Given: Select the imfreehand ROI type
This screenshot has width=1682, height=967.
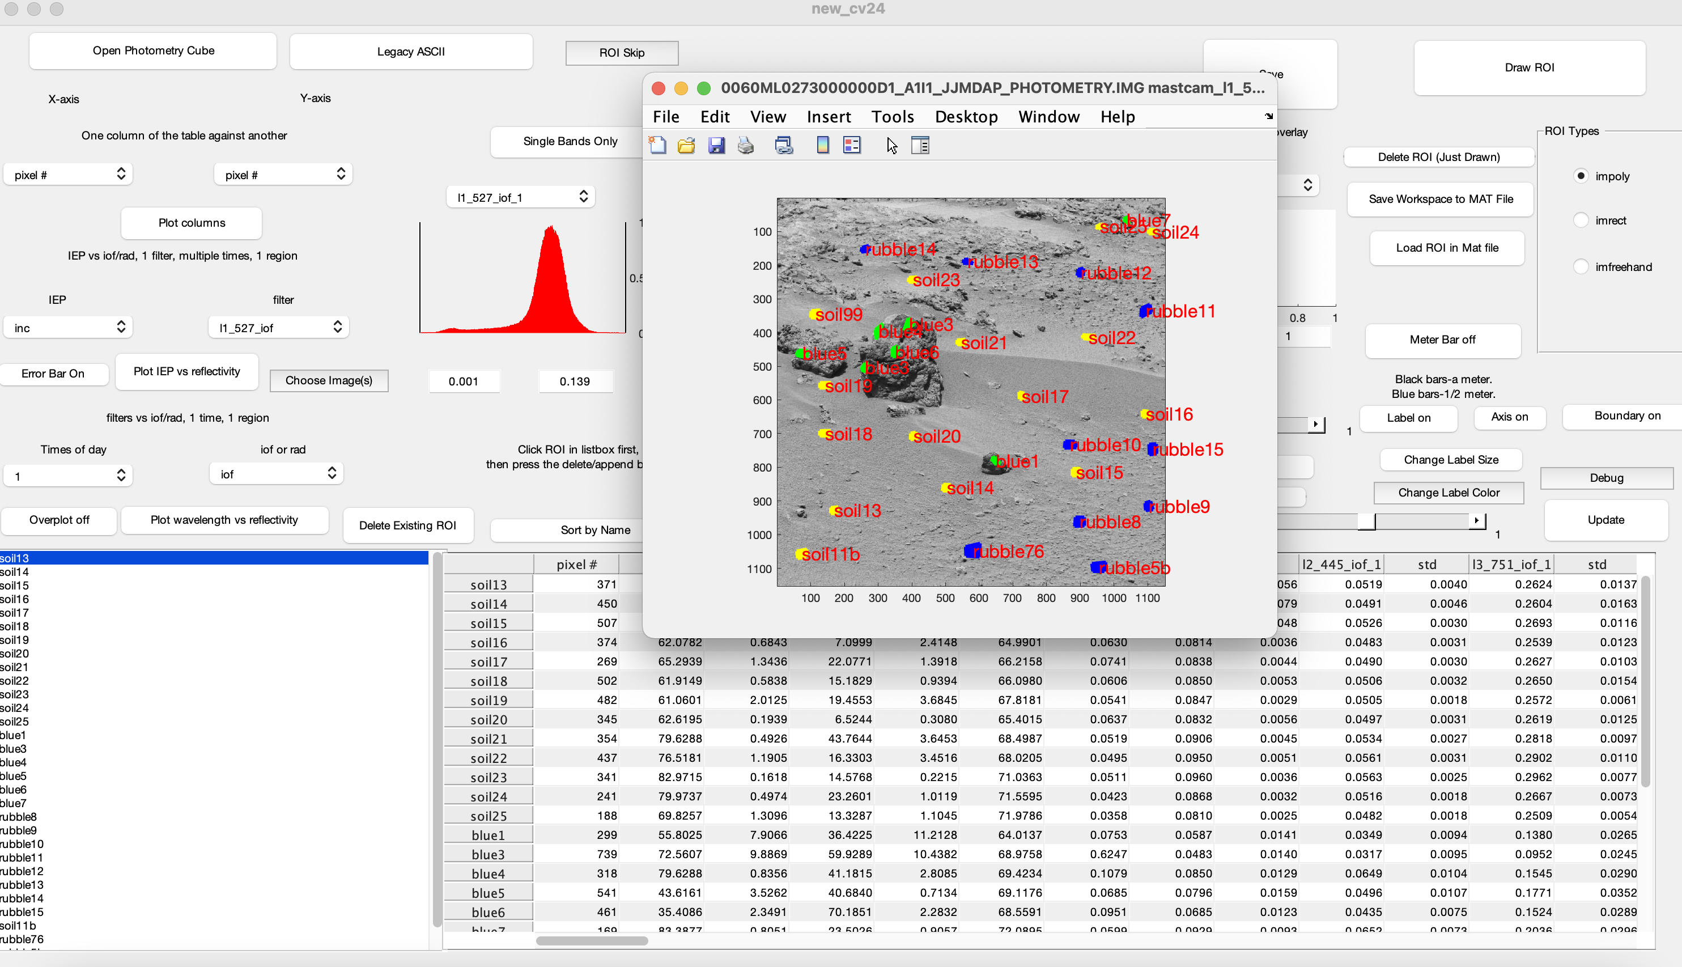Looking at the screenshot, I should tap(1581, 267).
